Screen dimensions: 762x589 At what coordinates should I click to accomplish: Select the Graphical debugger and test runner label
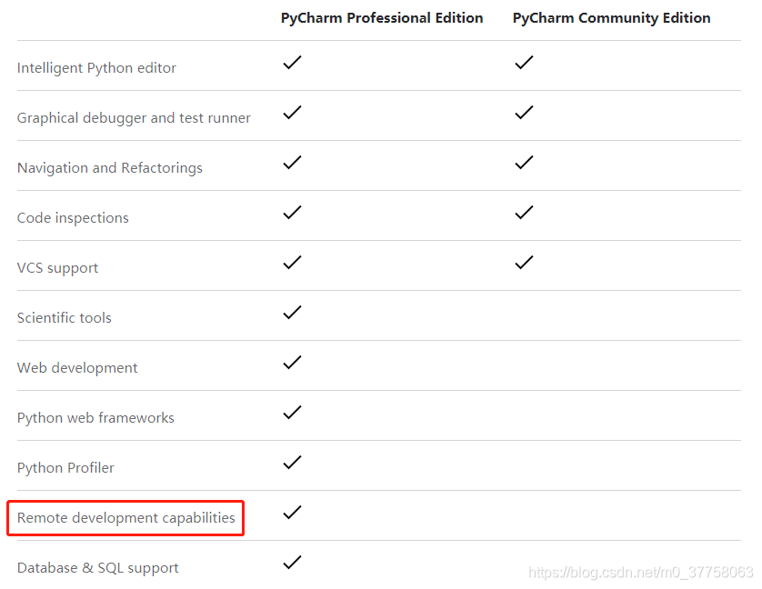tap(134, 118)
